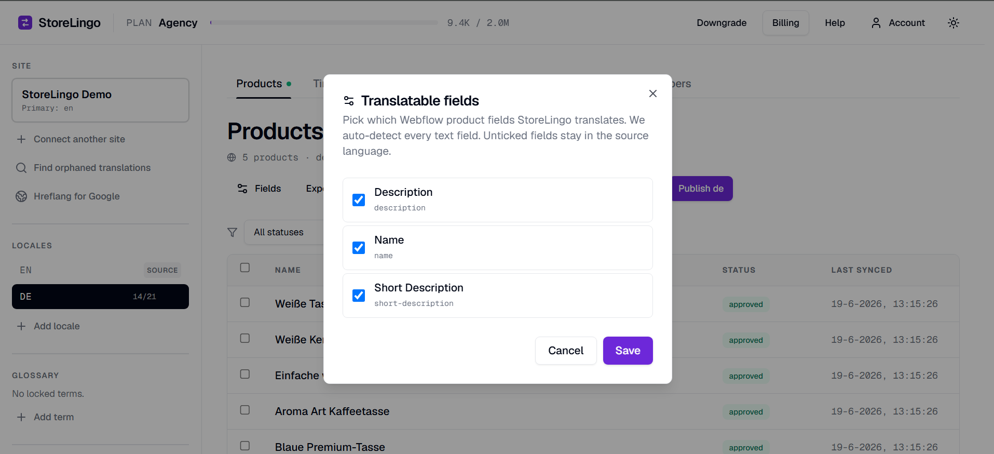Click the 9.4K / 2.0M usage text
This screenshot has width=994, height=454.
(x=478, y=23)
